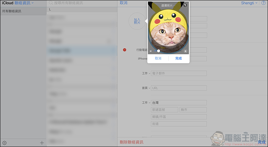Screen dimensions: 268x147
Task: Open the 首頁 label dropdown for URL
Action: pos(146,88)
